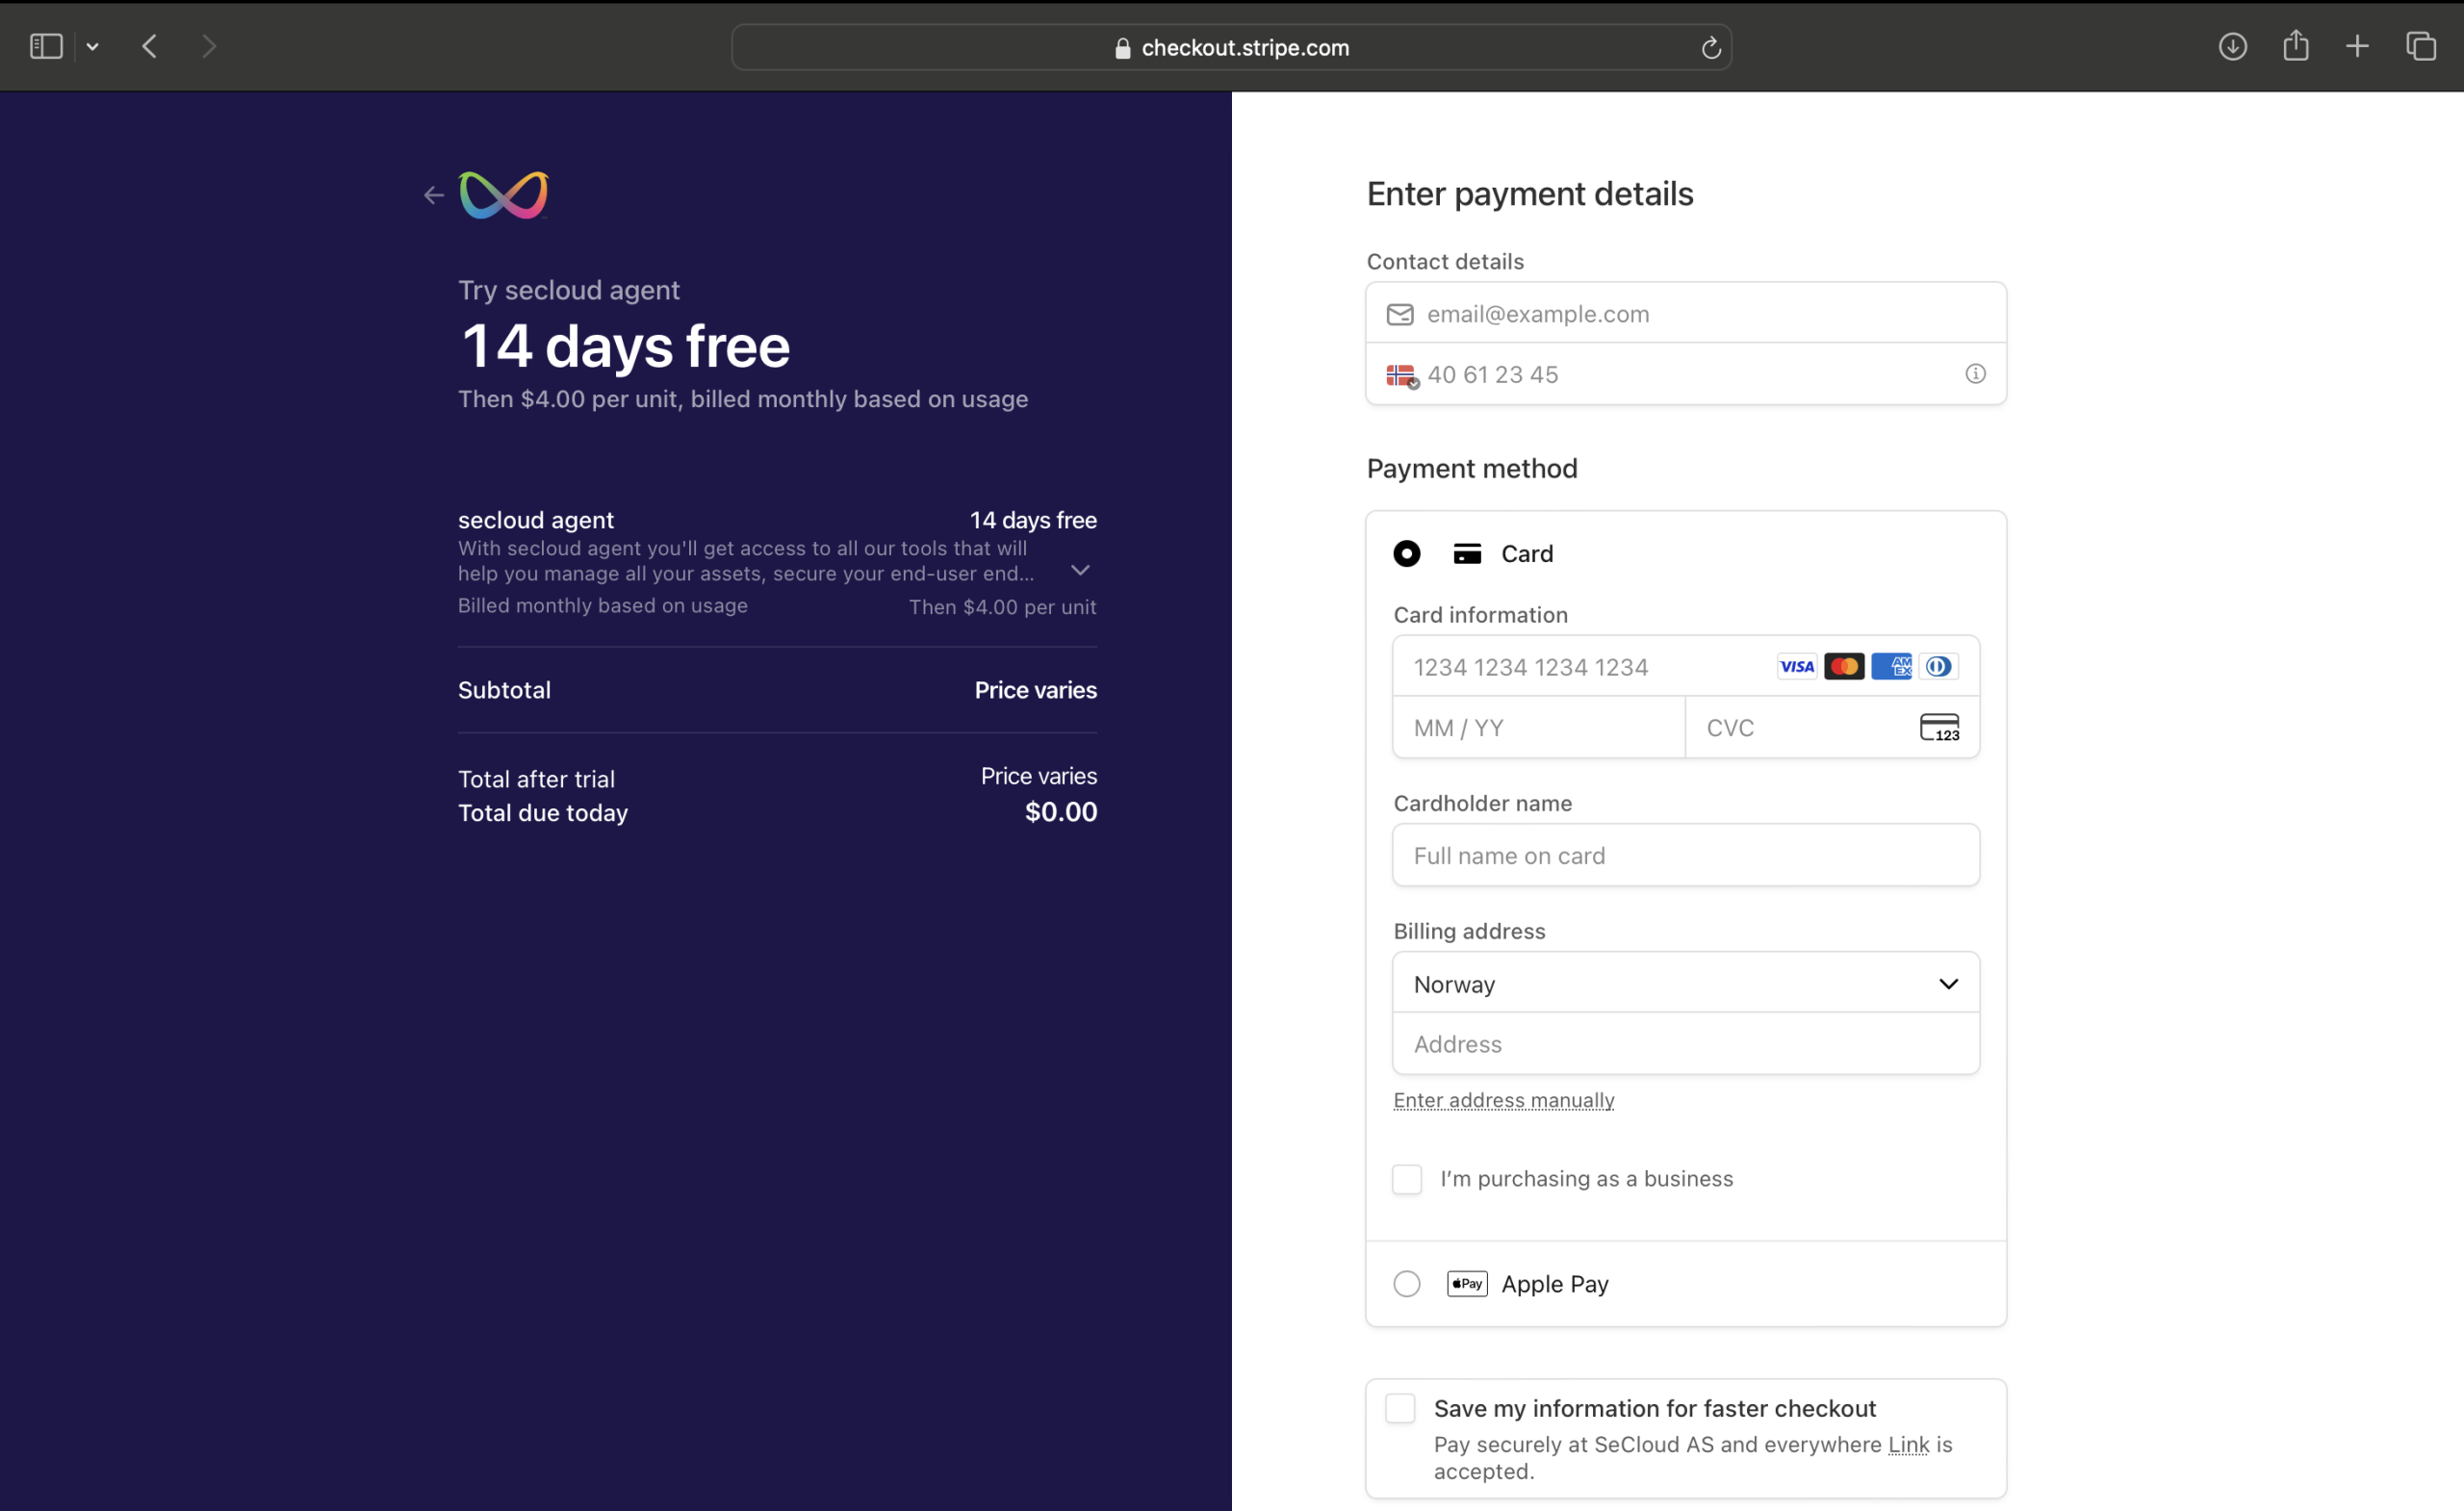Click the phone number info icon
This screenshot has height=1511, width=2464.
[x=1975, y=374]
